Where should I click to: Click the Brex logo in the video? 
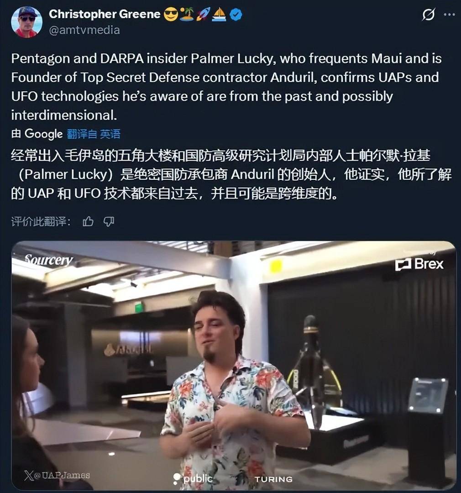pos(419,264)
